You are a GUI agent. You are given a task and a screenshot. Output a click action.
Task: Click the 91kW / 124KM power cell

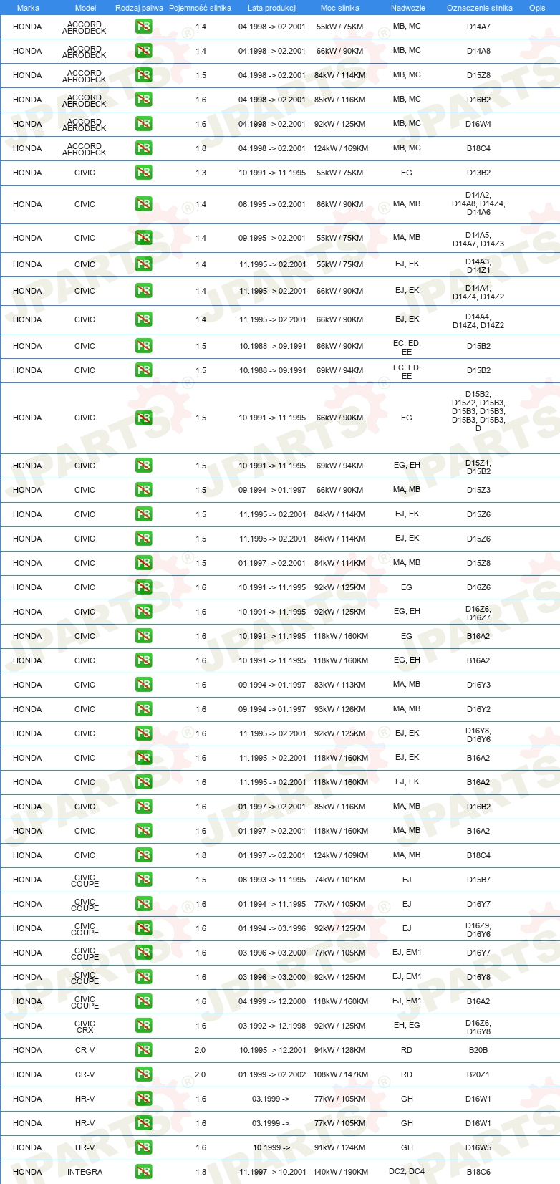[340, 1147]
